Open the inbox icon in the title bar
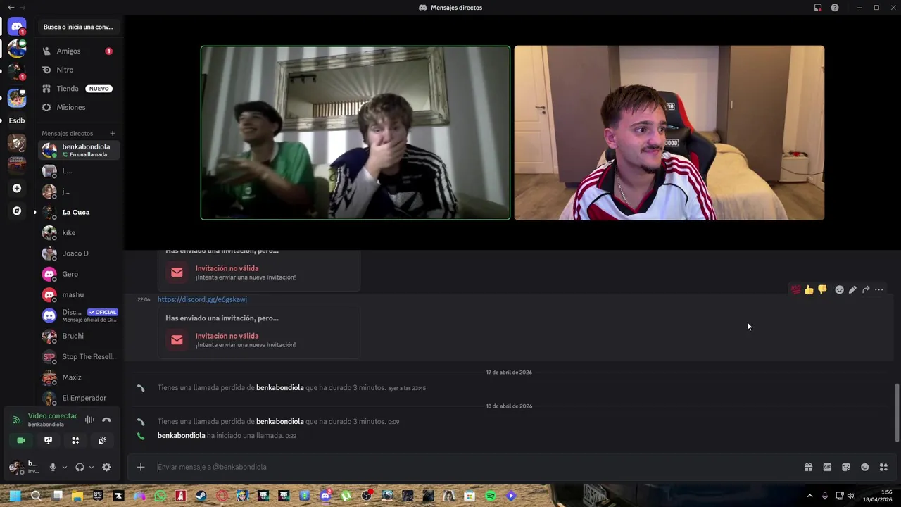The width and height of the screenshot is (901, 507). pyautogui.click(x=818, y=8)
